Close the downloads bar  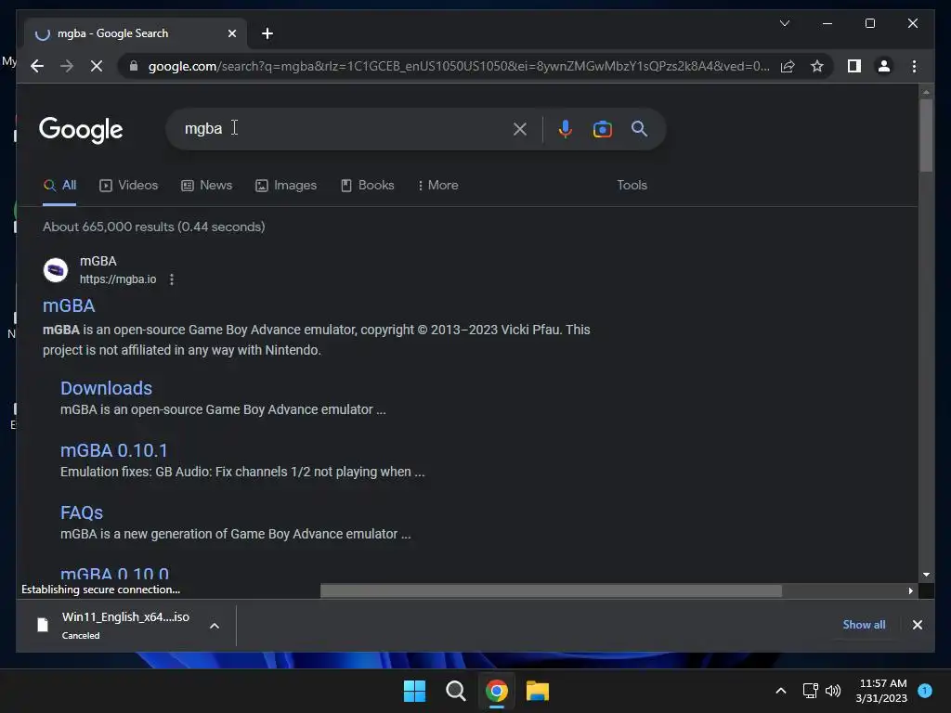click(x=917, y=625)
